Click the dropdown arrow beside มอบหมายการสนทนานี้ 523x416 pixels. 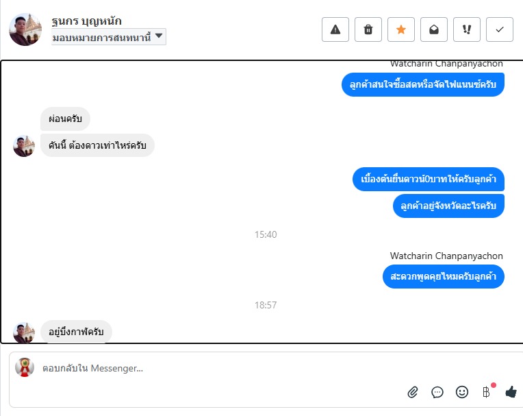(159, 36)
